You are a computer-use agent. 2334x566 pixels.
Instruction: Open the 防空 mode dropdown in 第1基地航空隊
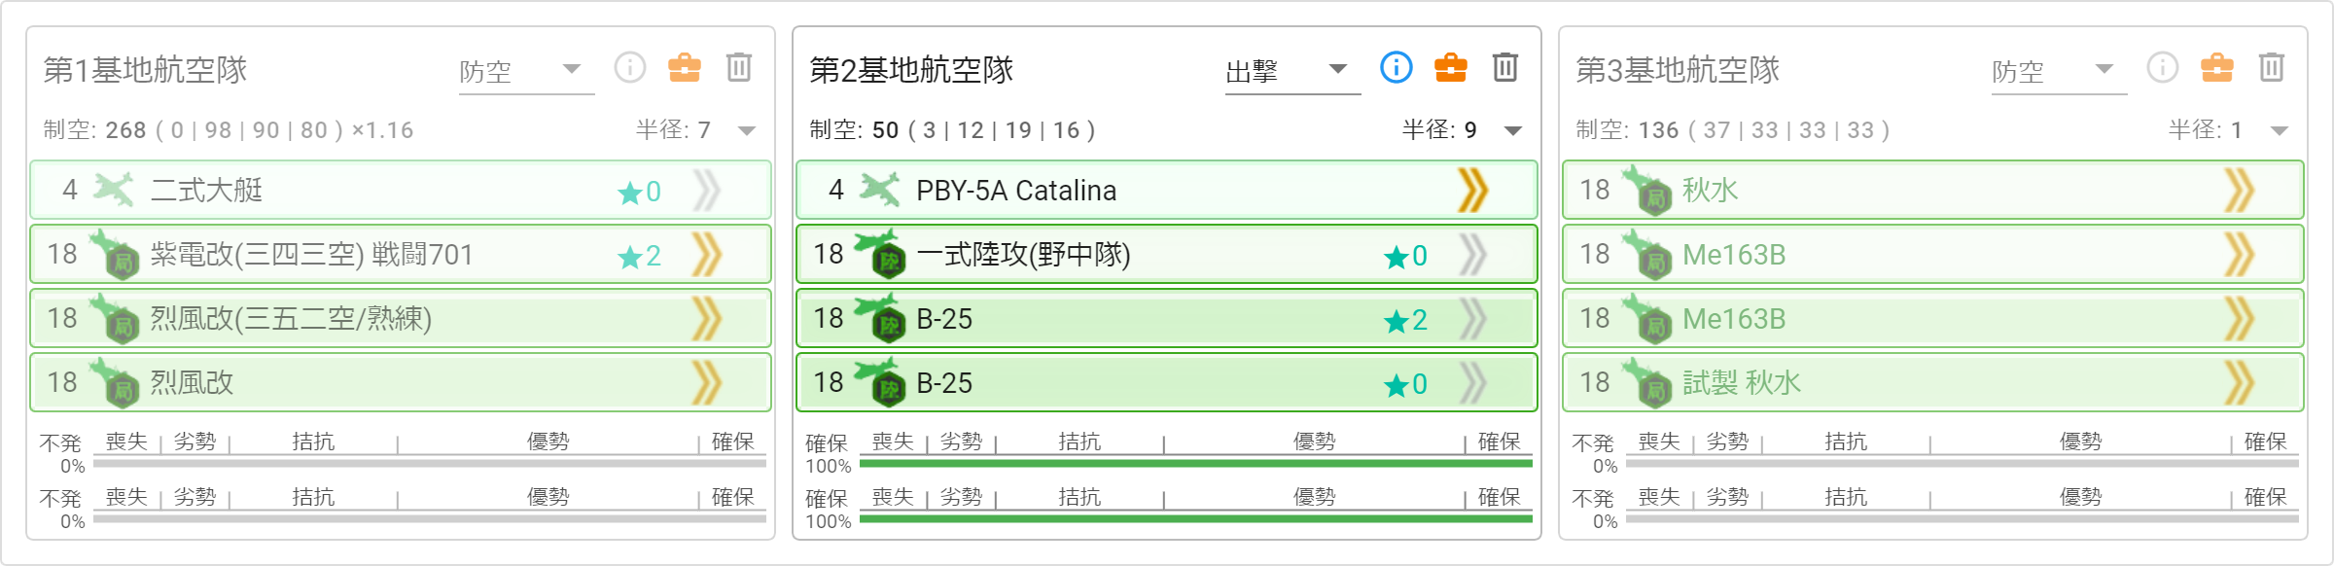tap(526, 71)
